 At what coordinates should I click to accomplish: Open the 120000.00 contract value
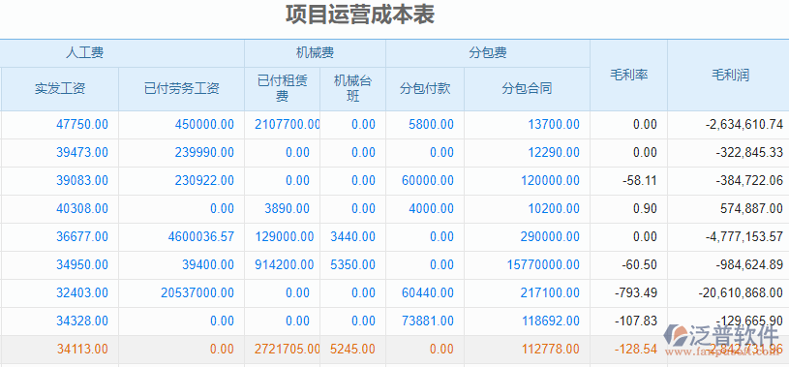550,181
